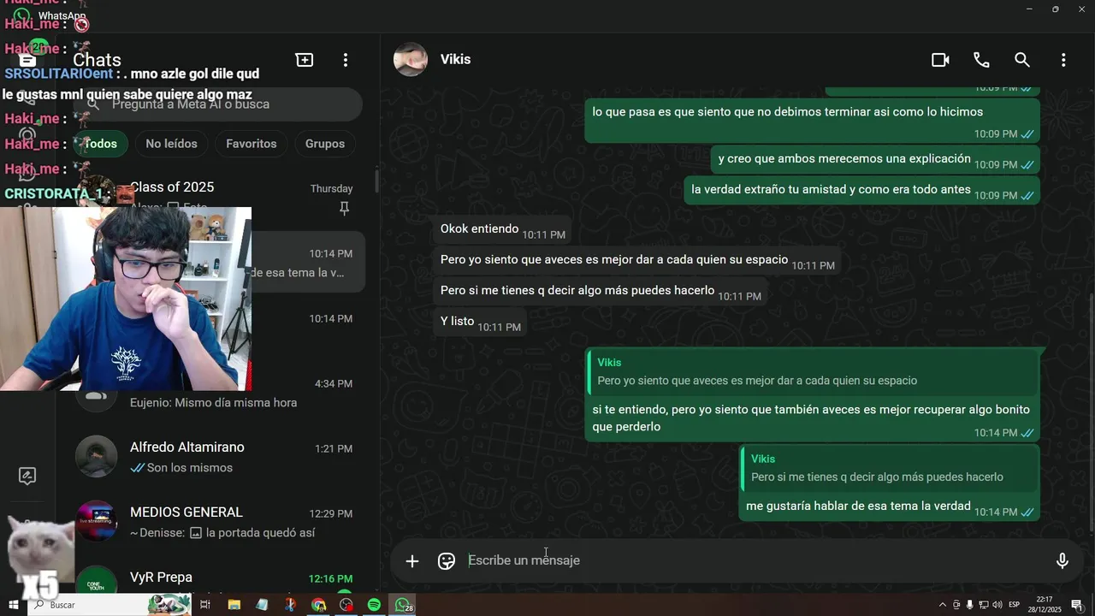This screenshot has width=1095, height=616.
Task: Select the 'No leídos' chat filter
Action: click(171, 144)
